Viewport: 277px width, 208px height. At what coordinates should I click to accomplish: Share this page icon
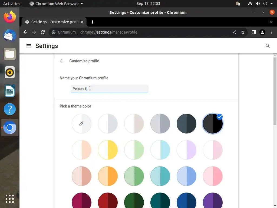(234, 32)
